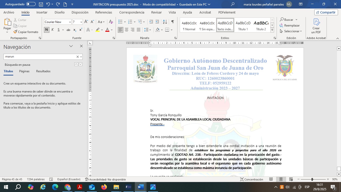Clear all formatting icon

tap(111, 22)
